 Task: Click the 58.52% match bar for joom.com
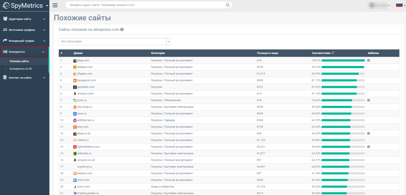(x=343, y=187)
